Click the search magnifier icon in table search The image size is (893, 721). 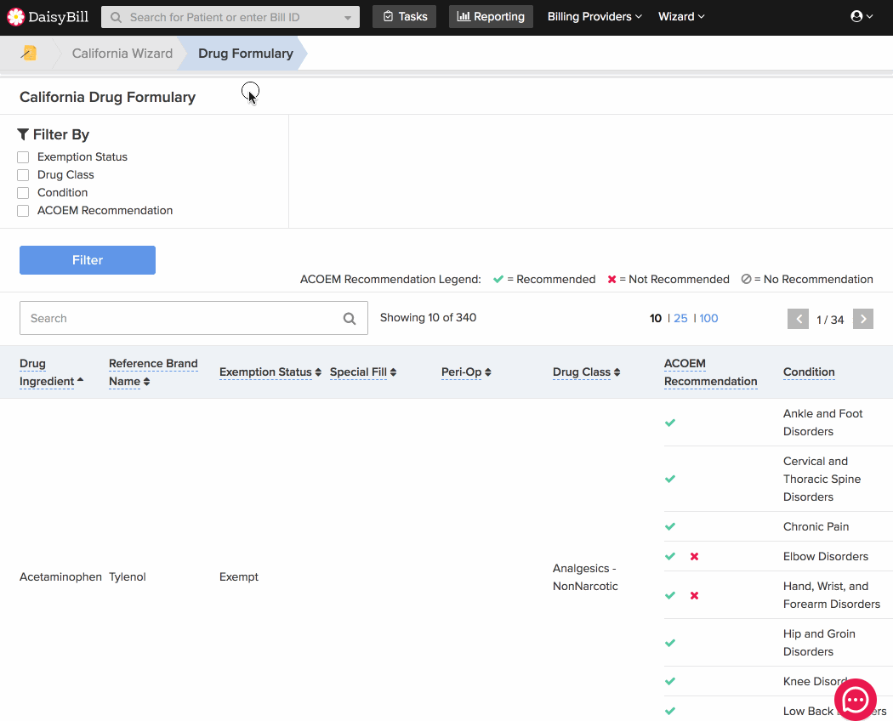350,319
